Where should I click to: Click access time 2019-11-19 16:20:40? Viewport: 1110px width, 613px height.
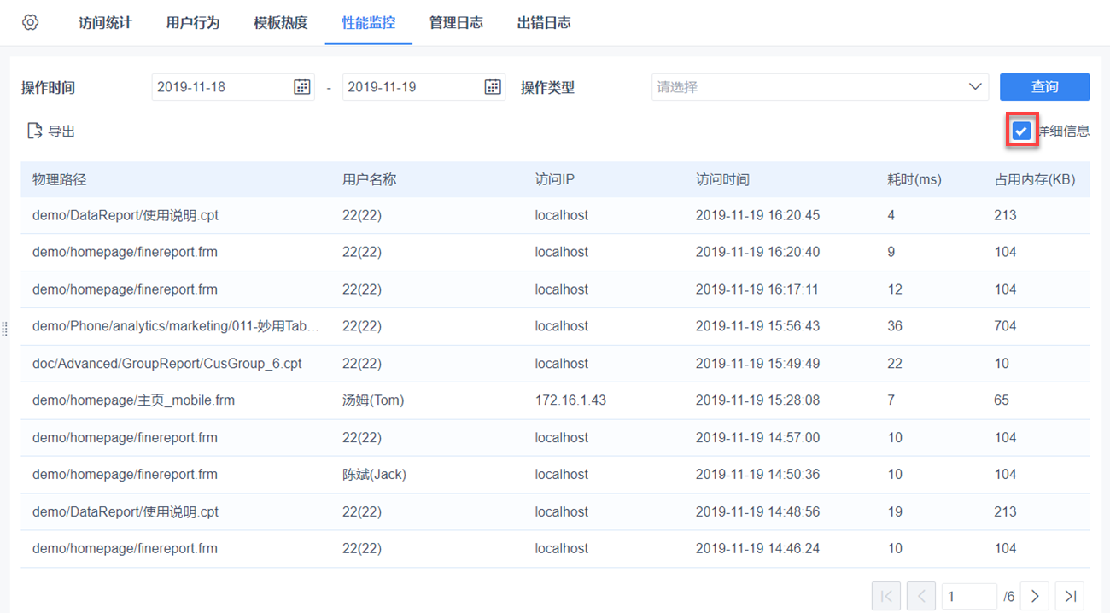757,252
